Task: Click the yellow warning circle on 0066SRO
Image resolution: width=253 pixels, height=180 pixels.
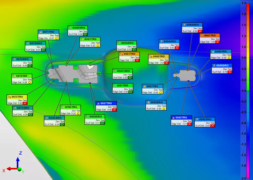Action: coord(164,109)
